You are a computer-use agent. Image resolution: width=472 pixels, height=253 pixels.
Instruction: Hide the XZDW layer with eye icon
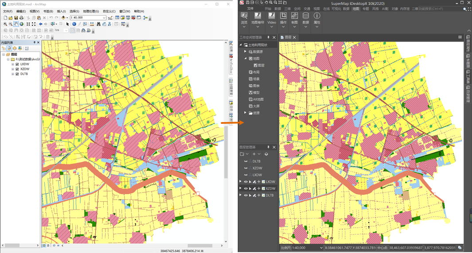pos(246,188)
